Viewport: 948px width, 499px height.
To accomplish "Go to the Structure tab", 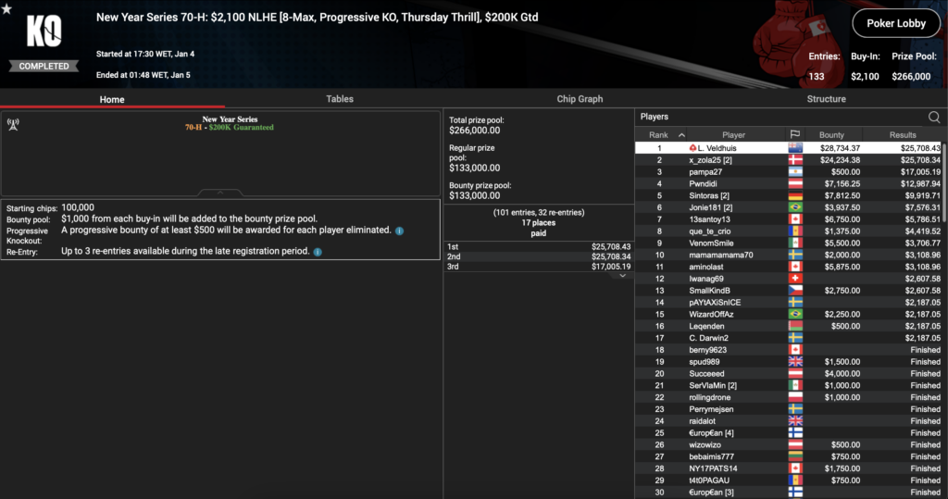I will click(x=826, y=99).
